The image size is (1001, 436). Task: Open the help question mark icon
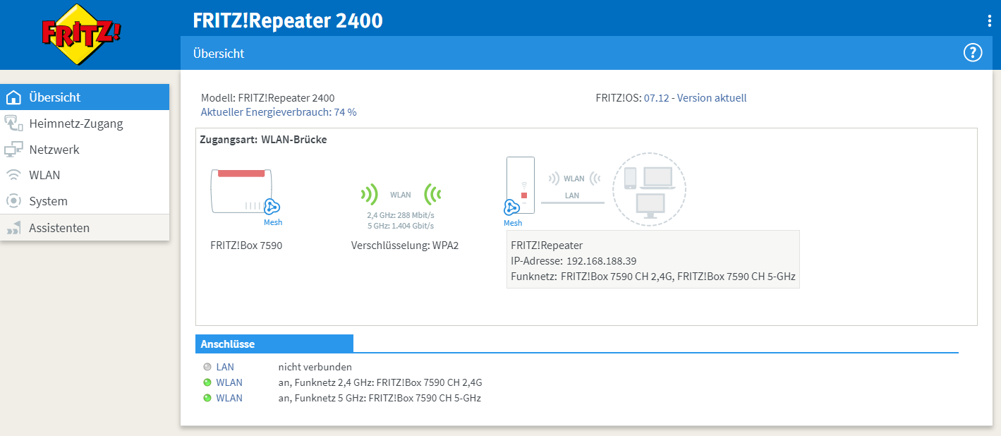(973, 53)
